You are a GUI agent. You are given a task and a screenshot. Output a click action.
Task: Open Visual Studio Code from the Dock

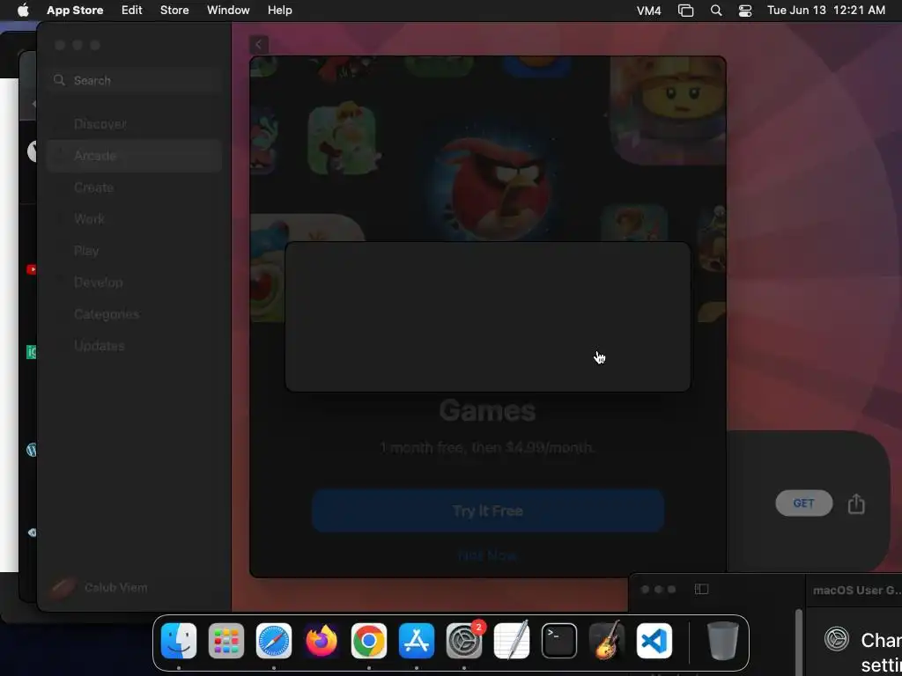[654, 641]
